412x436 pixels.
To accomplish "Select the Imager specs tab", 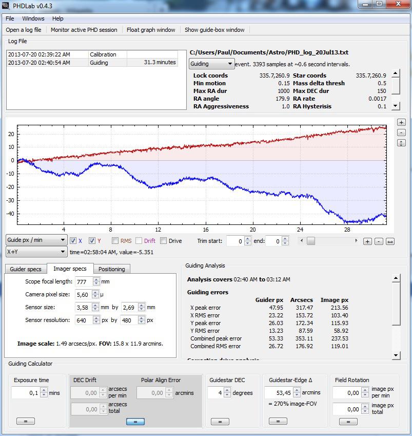I will coord(70,269).
